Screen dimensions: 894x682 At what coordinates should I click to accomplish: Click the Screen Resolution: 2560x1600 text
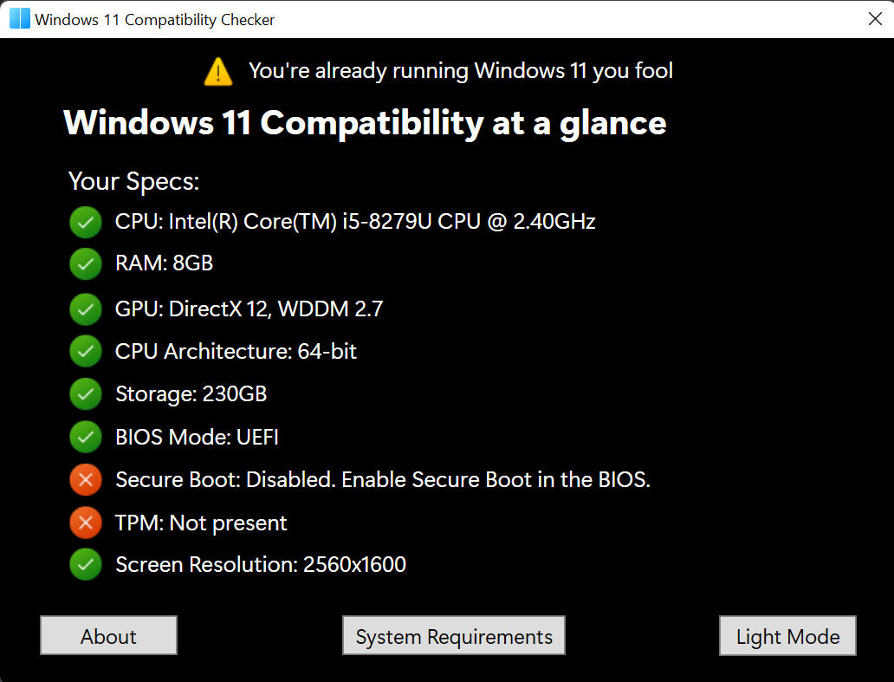click(x=261, y=564)
